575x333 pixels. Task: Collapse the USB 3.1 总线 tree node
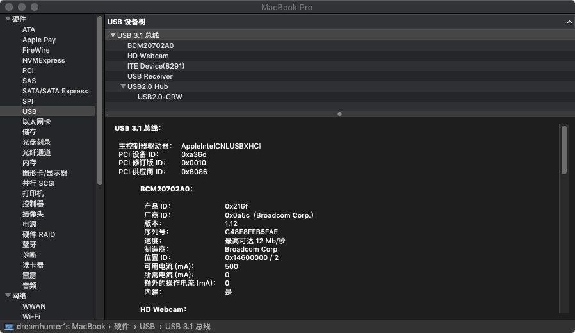coord(113,35)
